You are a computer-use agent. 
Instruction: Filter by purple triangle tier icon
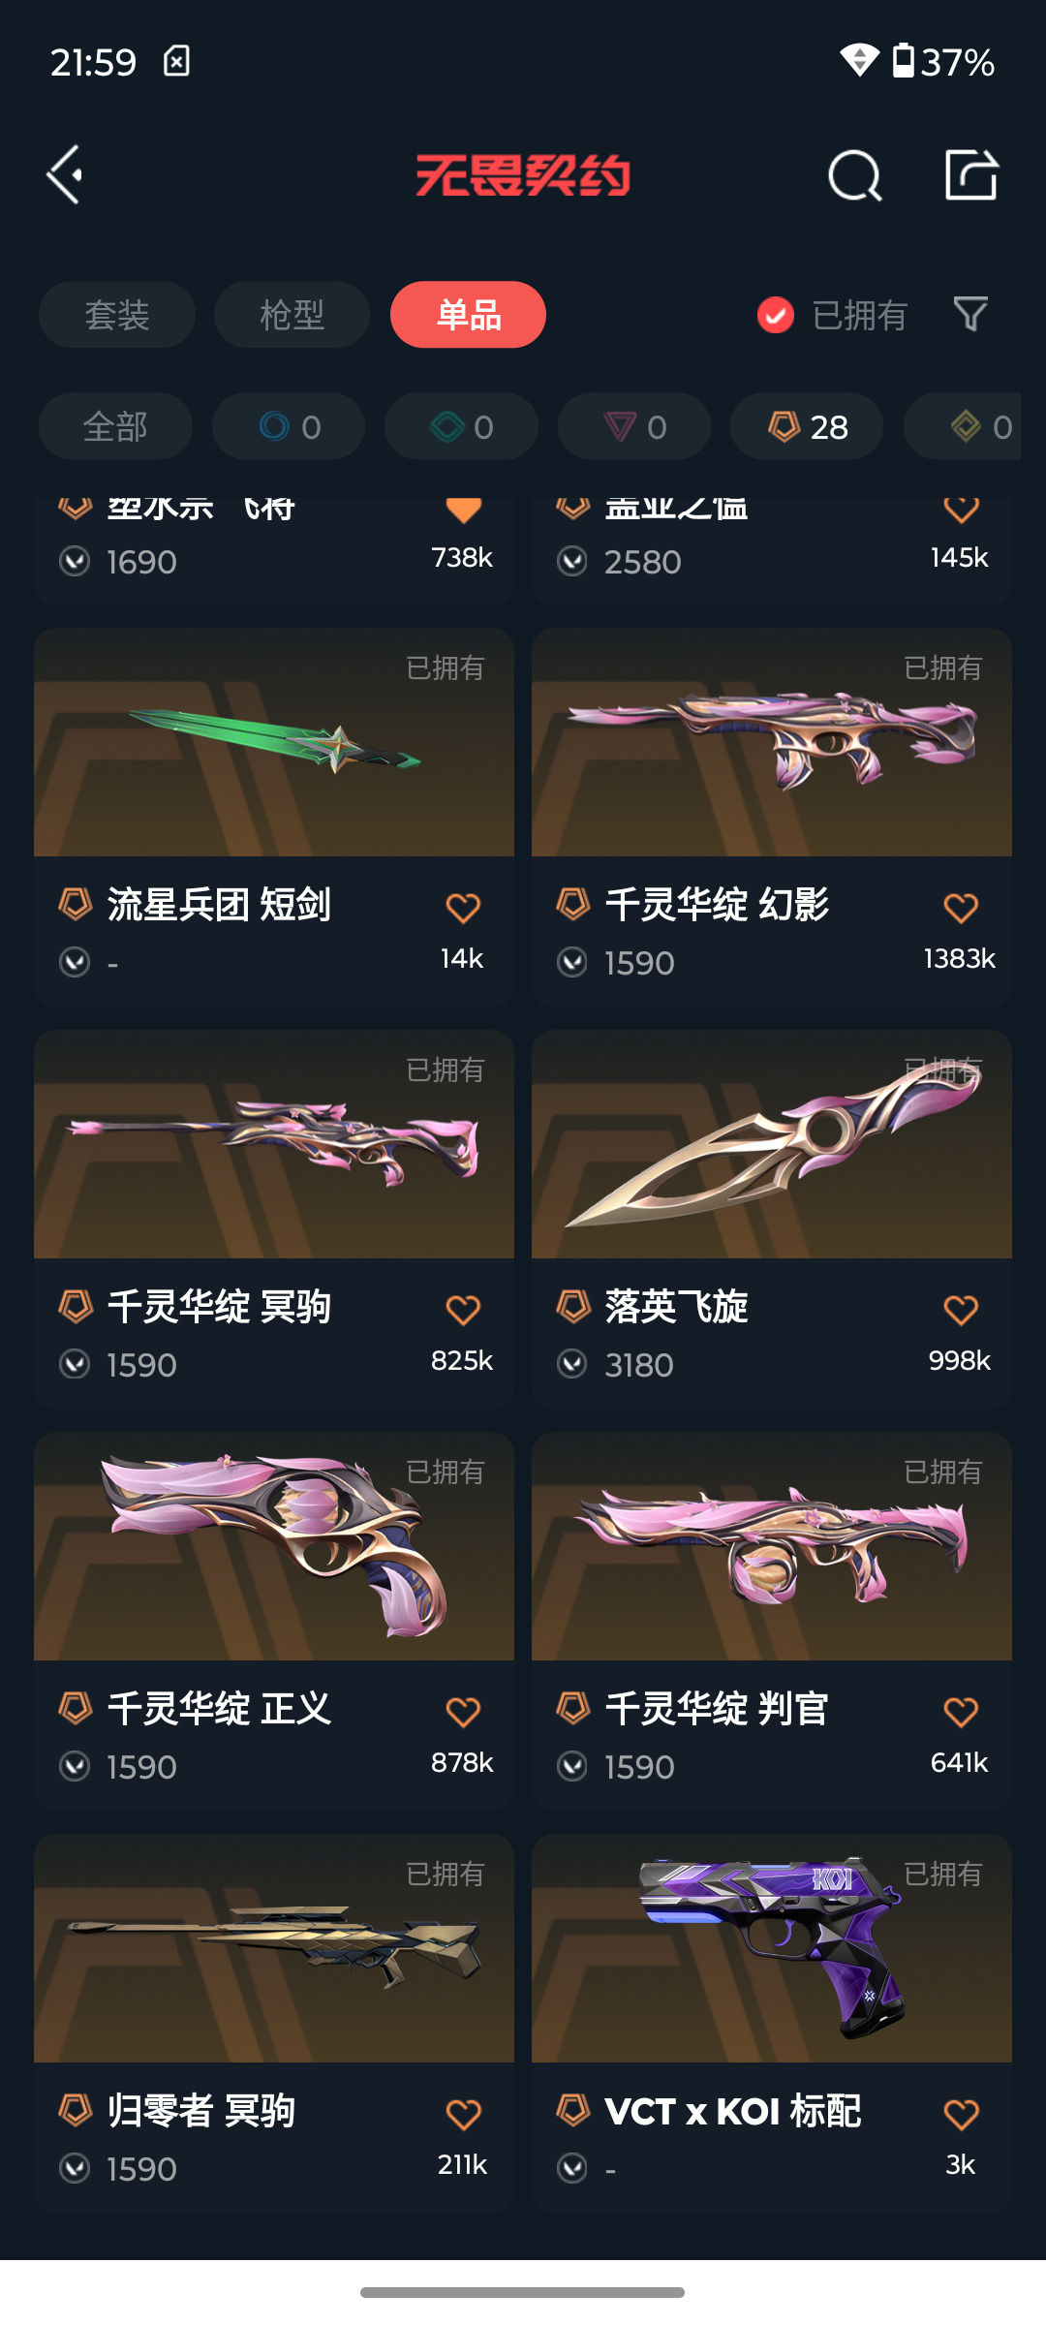click(634, 426)
